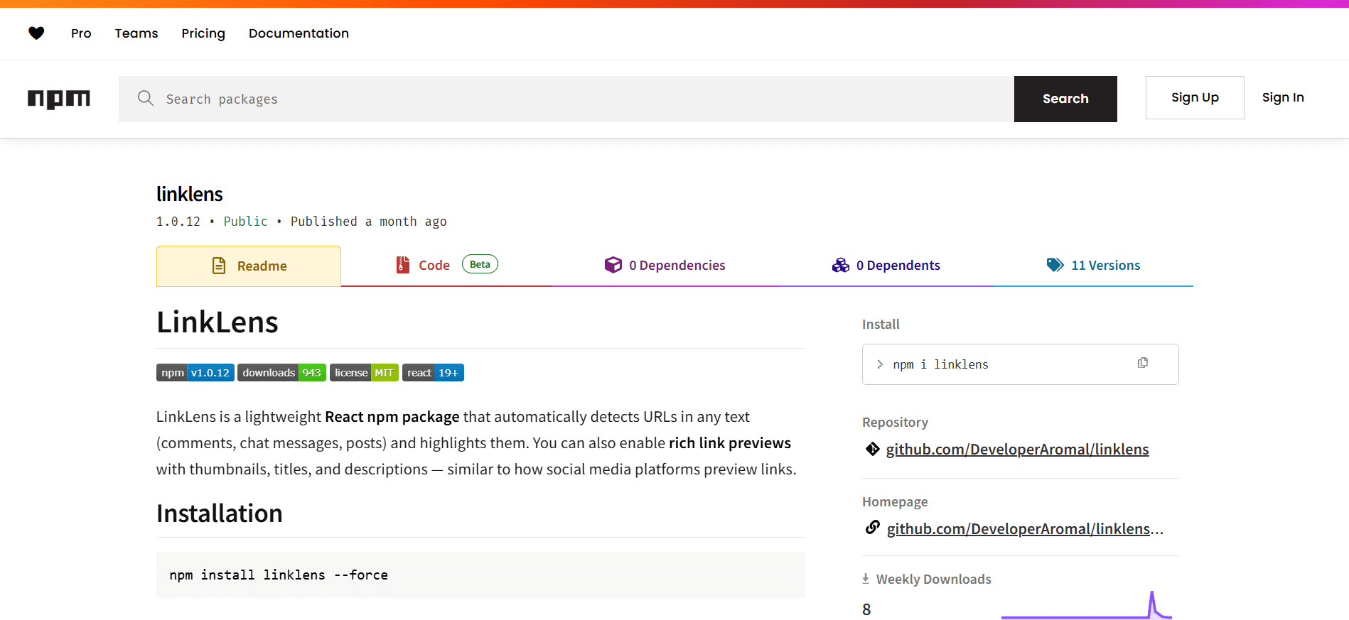Click the npm logo
This screenshot has width=1349, height=620.
pos(59,99)
